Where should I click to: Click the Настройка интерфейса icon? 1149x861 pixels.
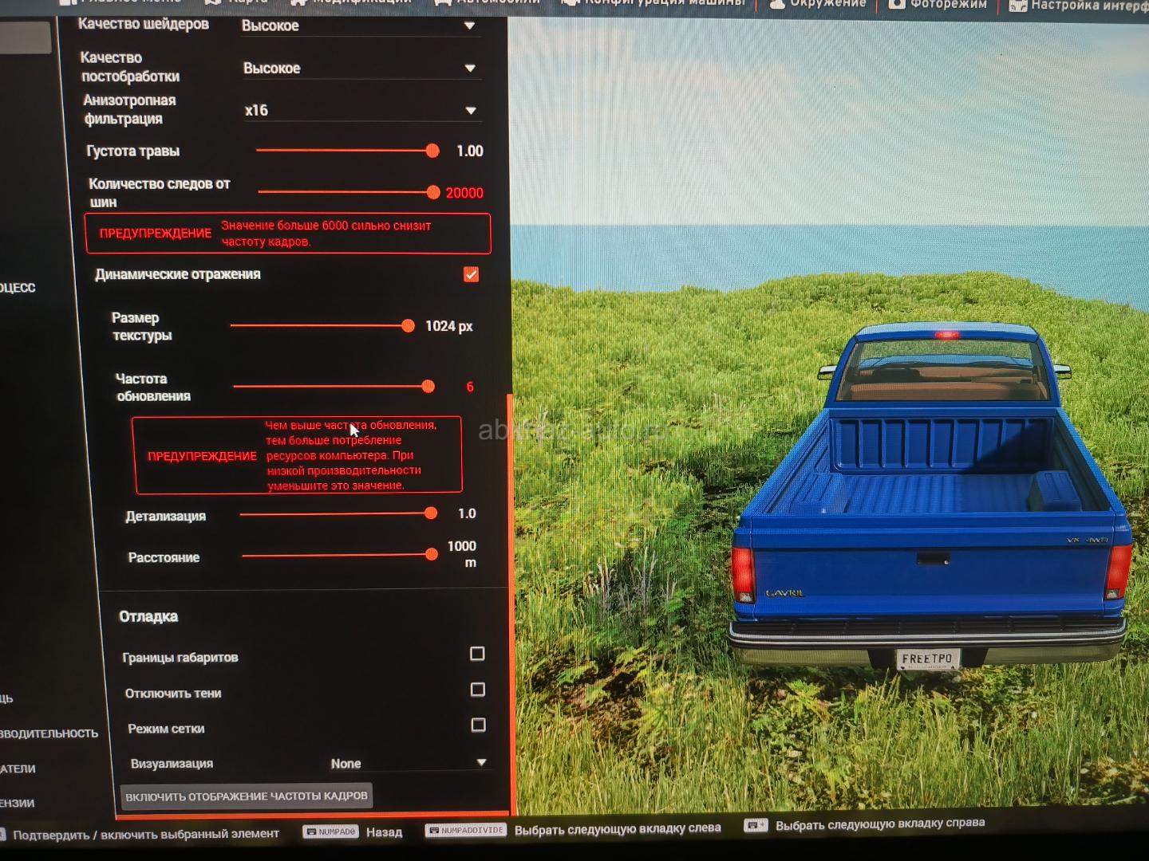click(x=1017, y=6)
